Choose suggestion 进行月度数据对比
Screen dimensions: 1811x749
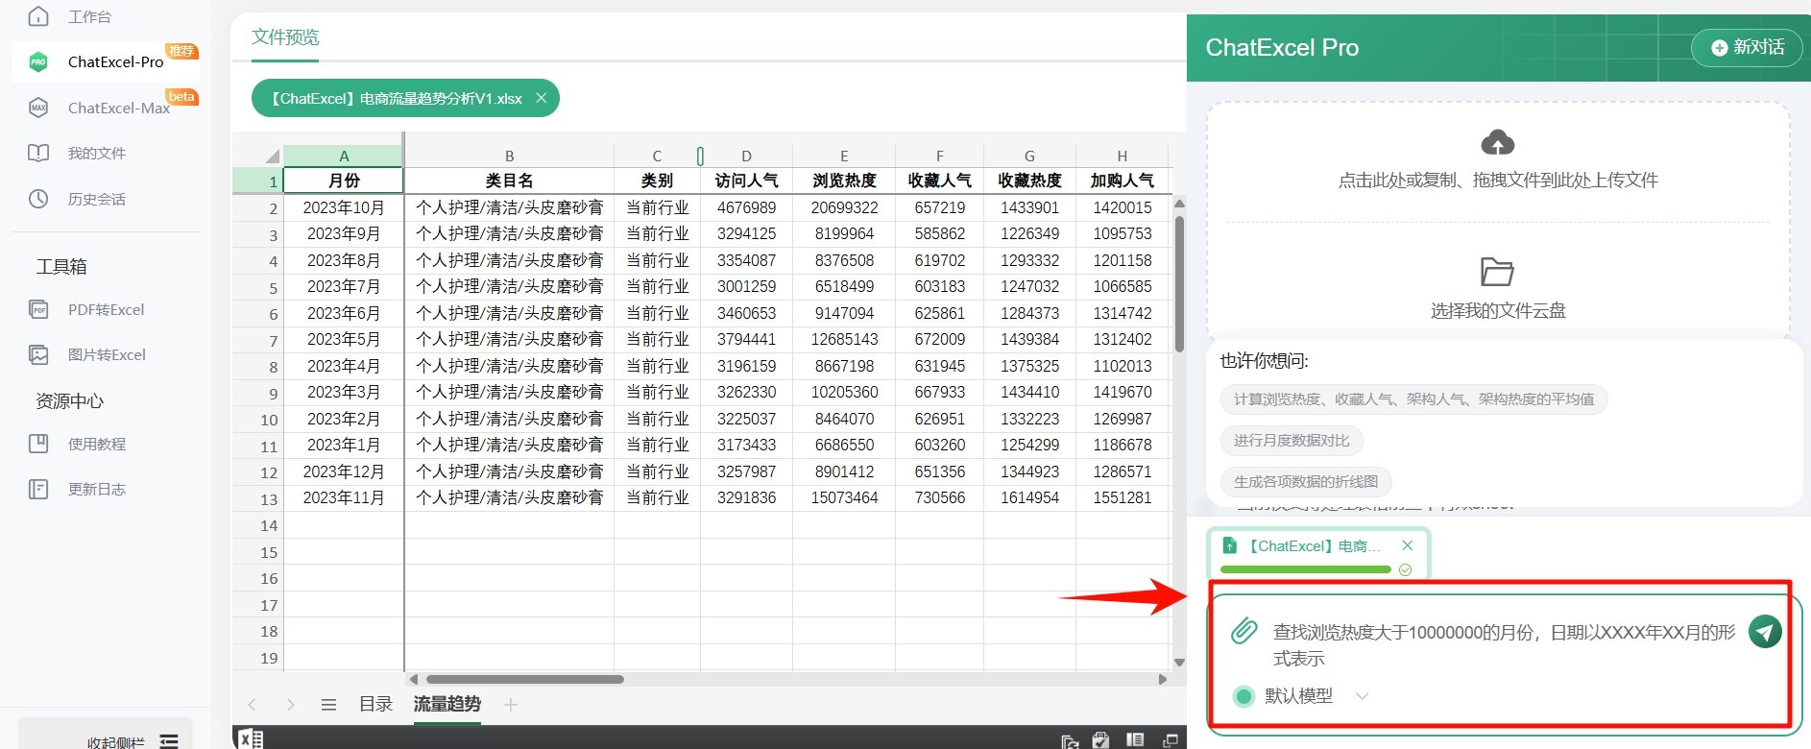1291,440
